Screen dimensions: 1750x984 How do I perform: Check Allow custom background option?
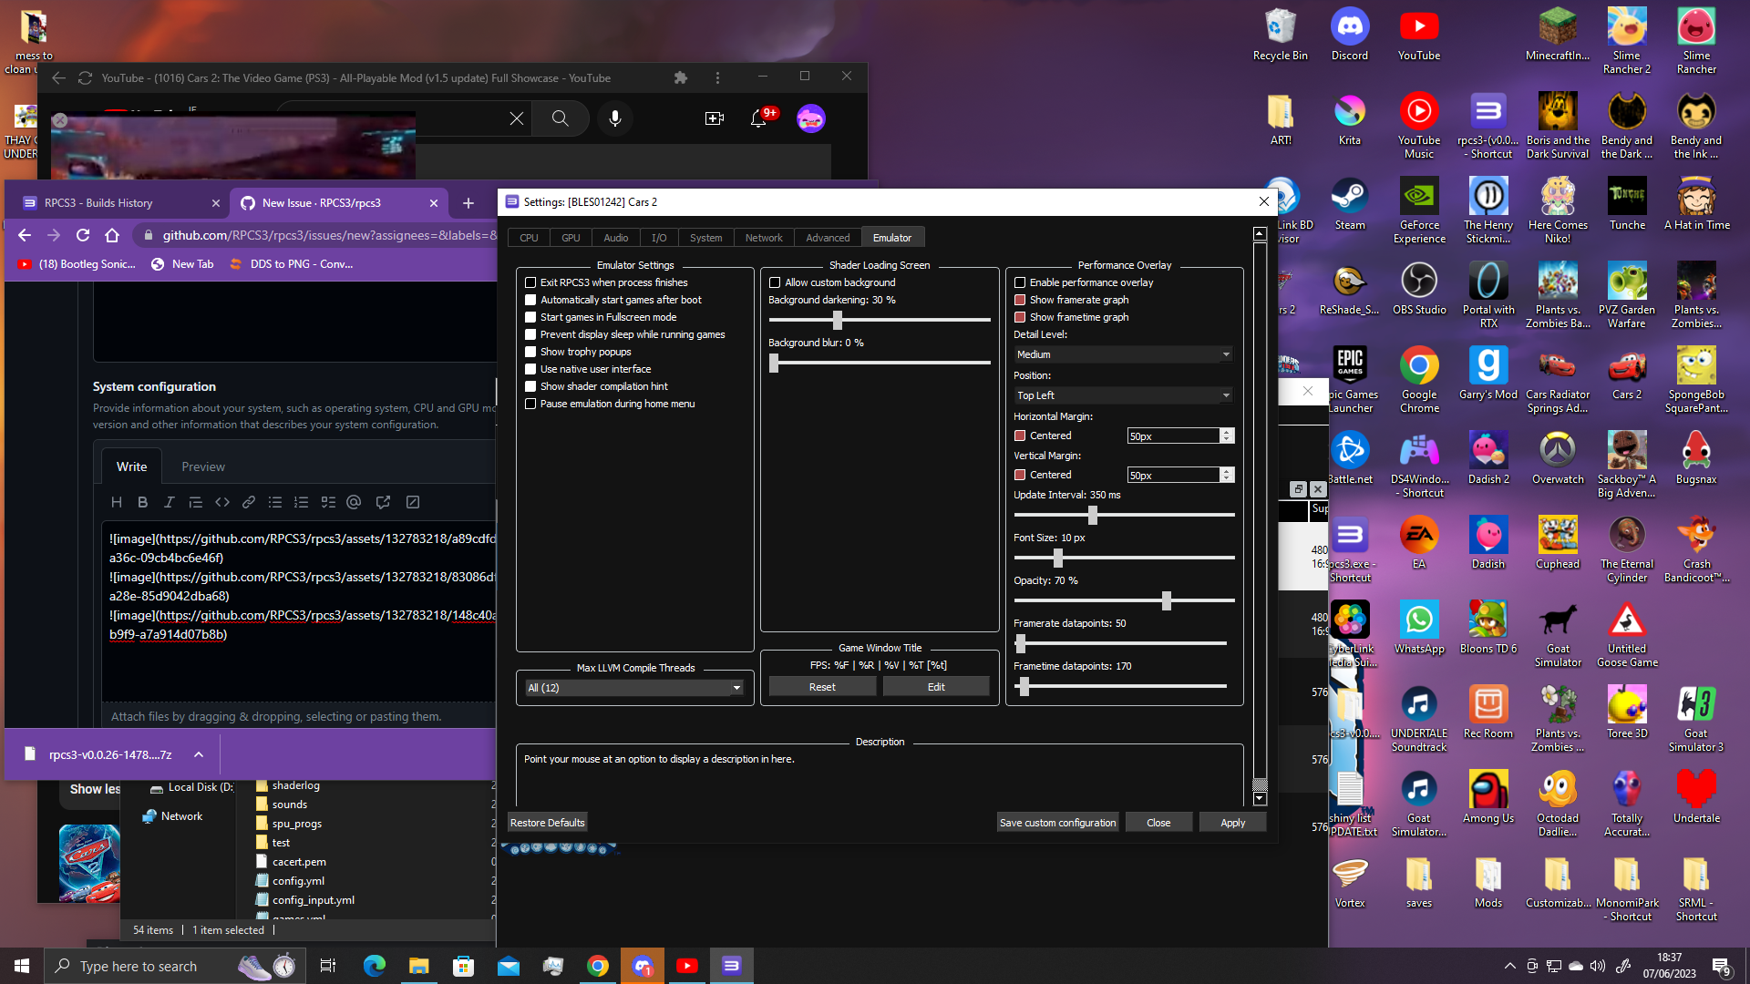774,282
